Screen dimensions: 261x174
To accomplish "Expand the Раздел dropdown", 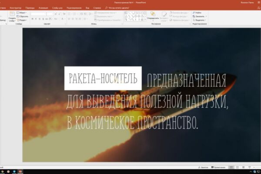I will [22, 20].
